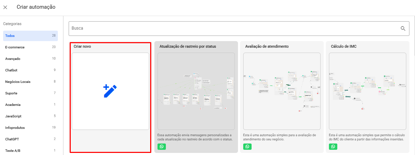The image size is (415, 155).
Task: Click WhatsApp icon under Cálculo de IMC
Action: point(333,147)
